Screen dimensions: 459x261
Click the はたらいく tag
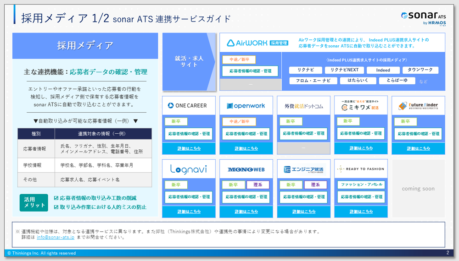coord(358,81)
